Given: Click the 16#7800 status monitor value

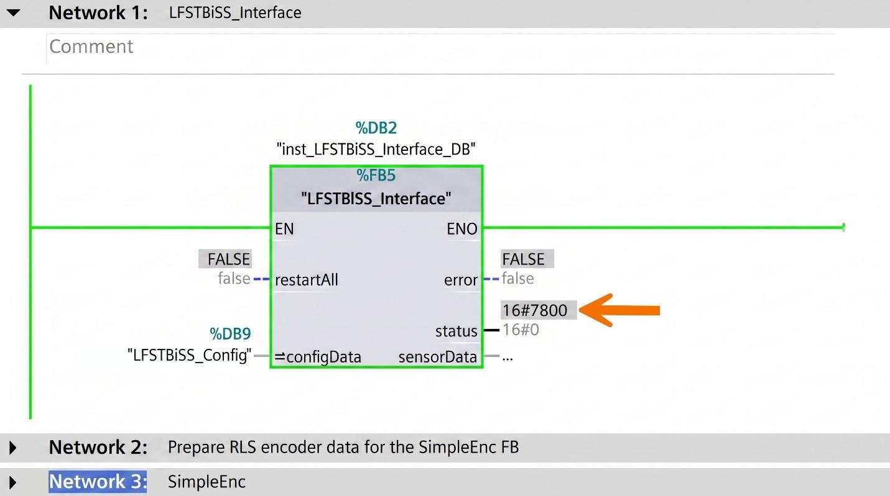Looking at the screenshot, I should [539, 310].
